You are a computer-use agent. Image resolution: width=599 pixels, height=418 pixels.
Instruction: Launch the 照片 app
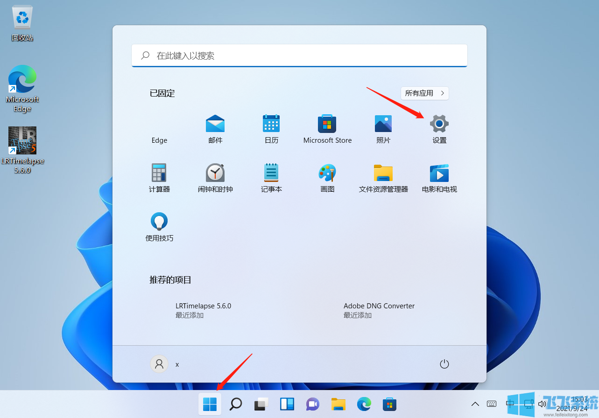pyautogui.click(x=383, y=129)
